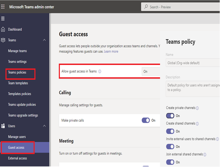The image size is (220, 167).
Task: Click the Teams group icon in the sidebar
Action: [x=3, y=40]
